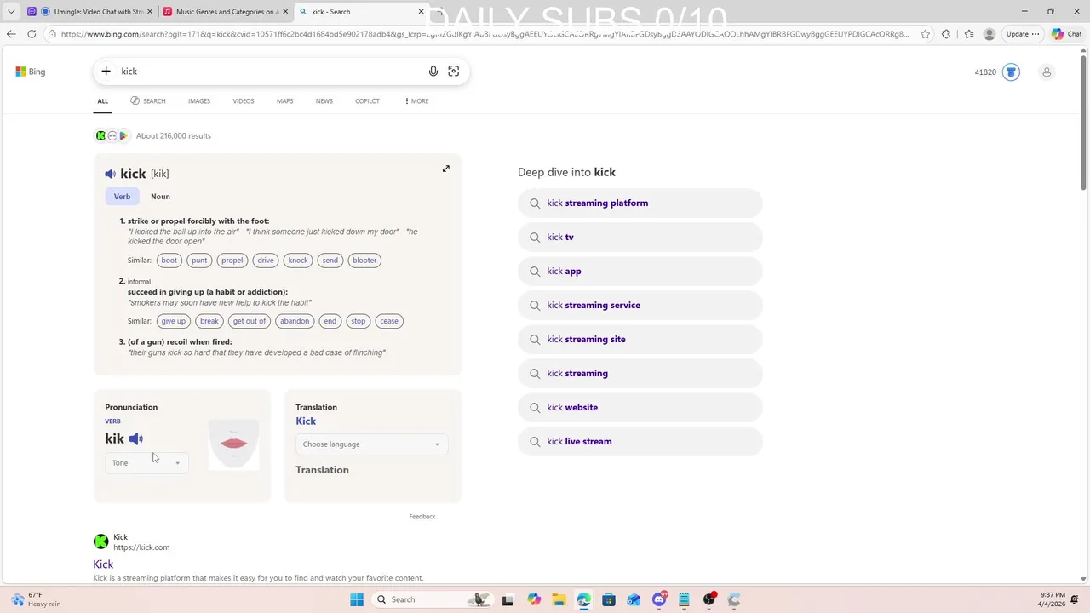Open Kick result title link
This screenshot has width=1090, height=613.
[103, 564]
